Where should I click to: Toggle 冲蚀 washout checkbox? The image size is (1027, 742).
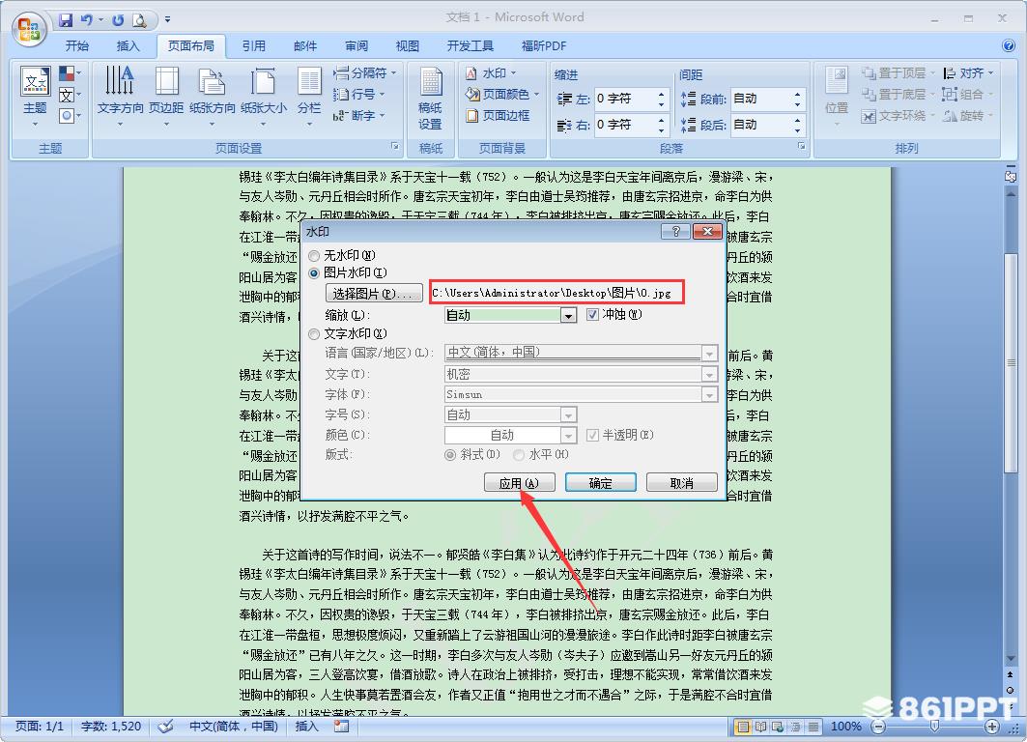pyautogui.click(x=593, y=315)
